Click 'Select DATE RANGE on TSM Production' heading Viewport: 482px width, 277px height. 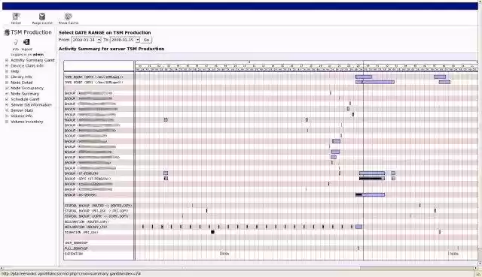(105, 32)
